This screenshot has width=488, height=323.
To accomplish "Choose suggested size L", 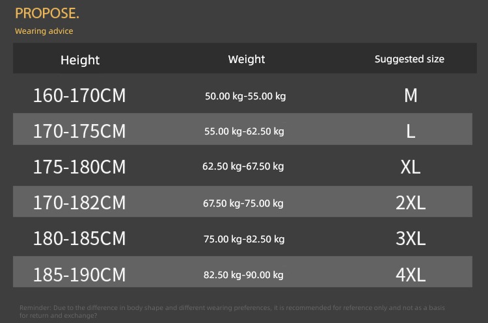I will point(411,131).
